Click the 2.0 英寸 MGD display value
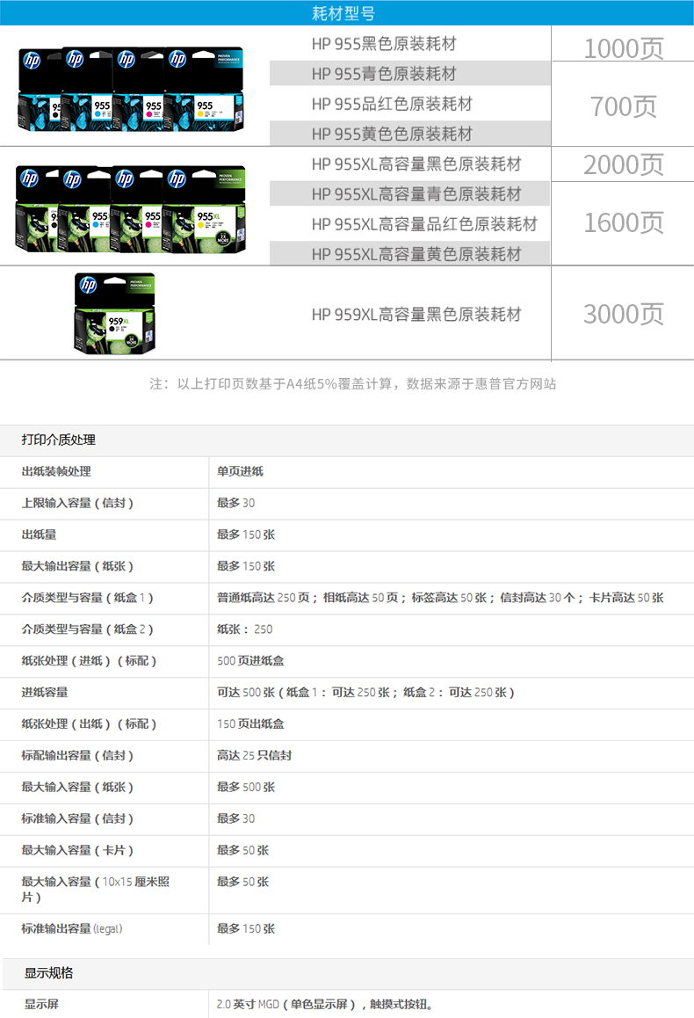Screen dimensions: 694x1018 [x=325, y=1004]
